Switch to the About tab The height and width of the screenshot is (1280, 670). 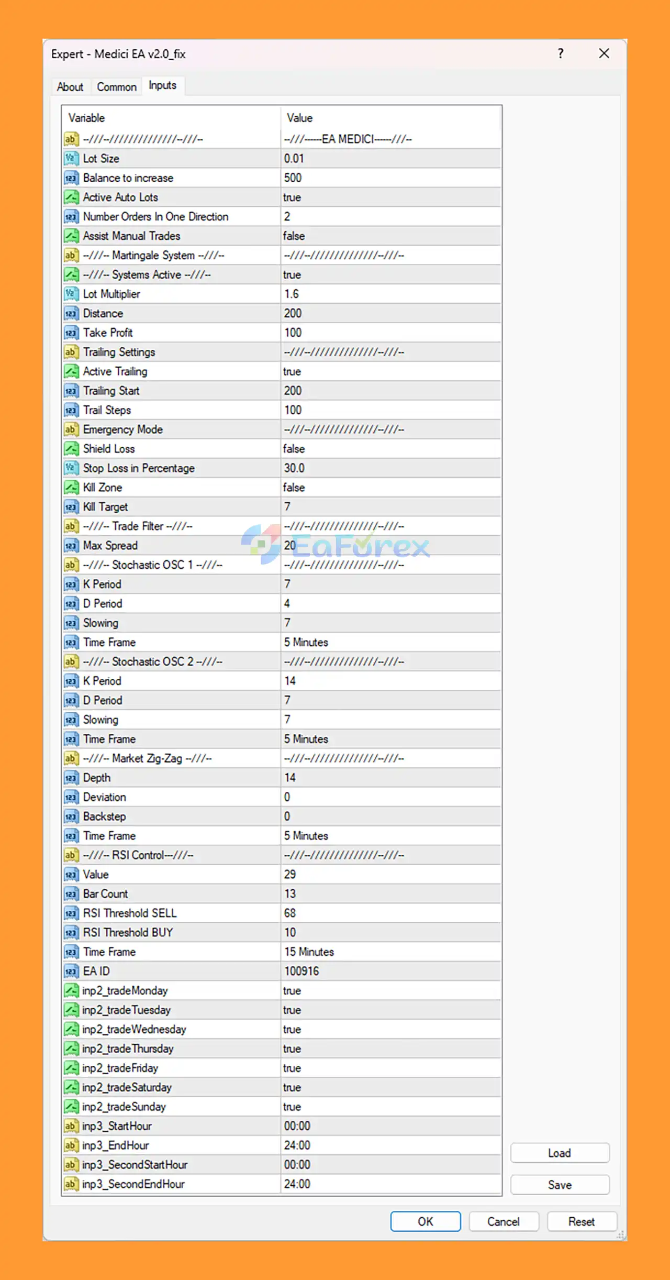click(x=70, y=87)
